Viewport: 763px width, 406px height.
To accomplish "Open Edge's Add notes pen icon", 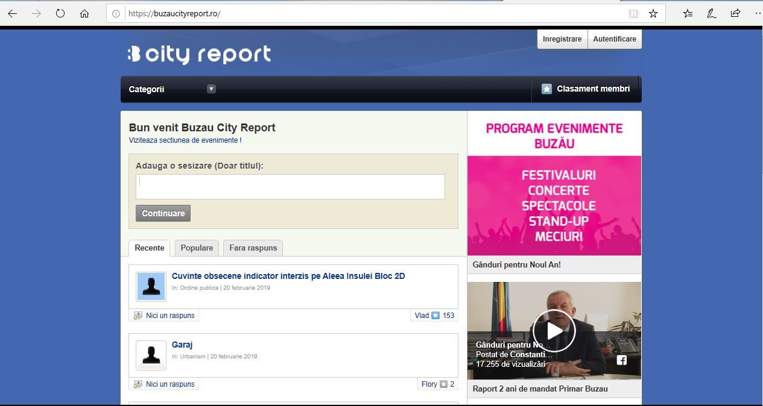I will tap(711, 13).
